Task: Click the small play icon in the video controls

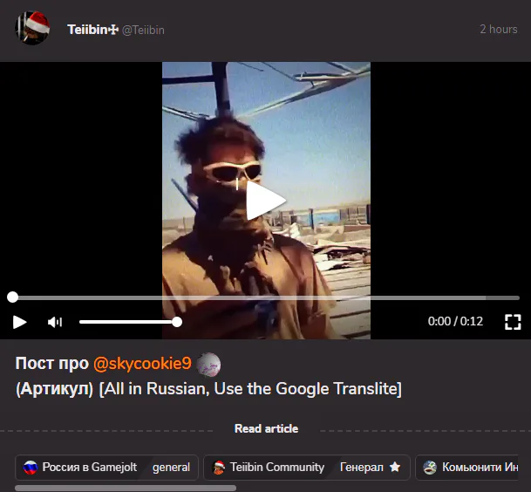Action: (20, 322)
